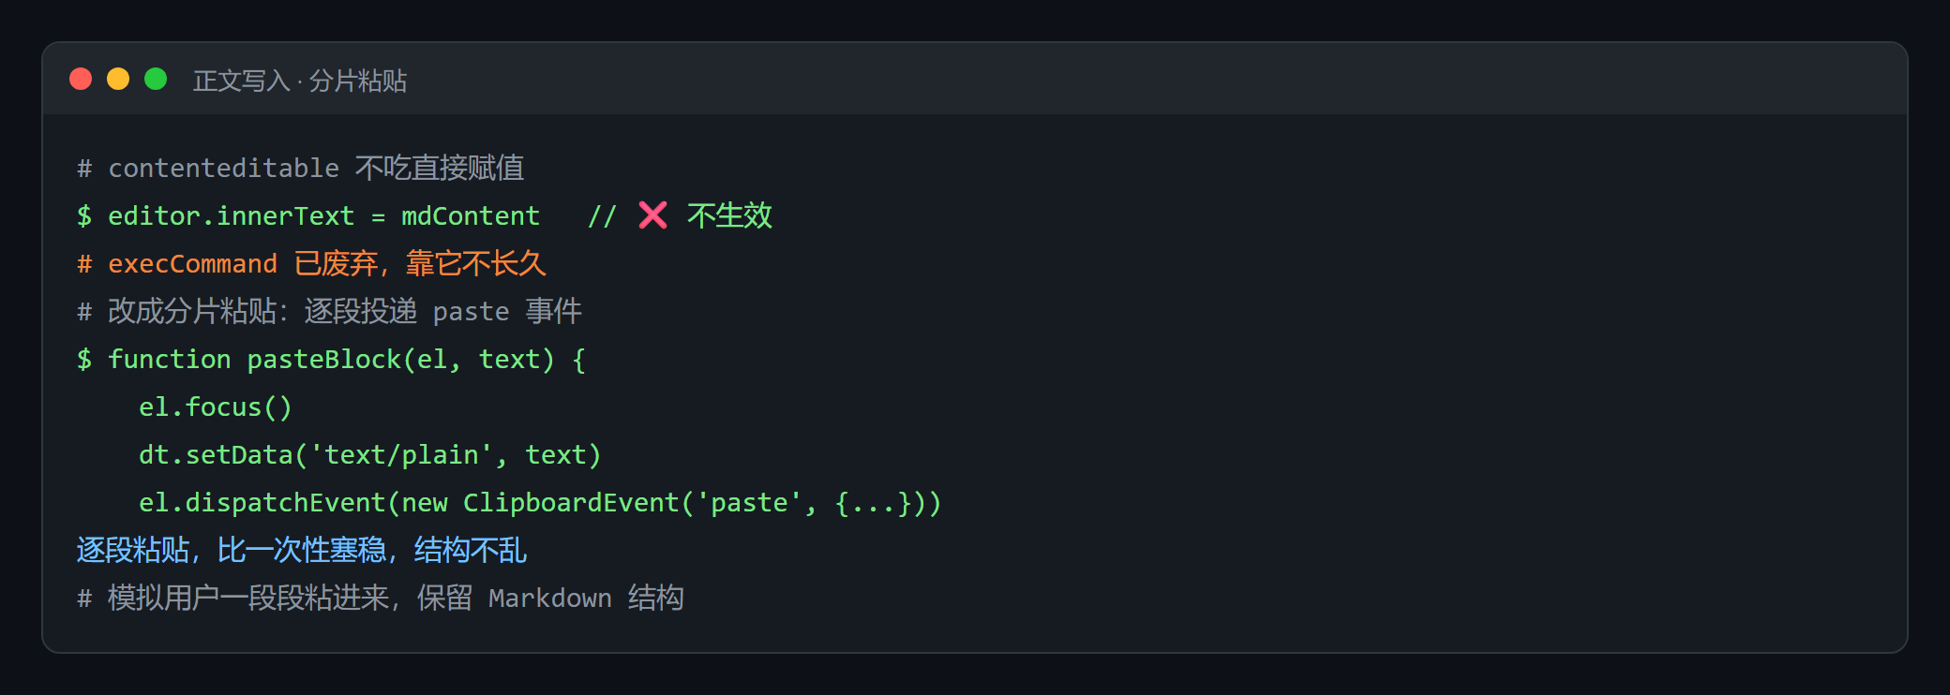1950x695 pixels.
Task: Click the contenteditable comment line
Action: click(x=301, y=168)
